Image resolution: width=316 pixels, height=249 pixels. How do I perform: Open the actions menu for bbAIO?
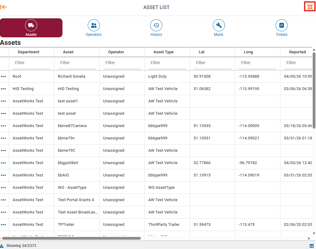pyautogui.click(x=3, y=175)
